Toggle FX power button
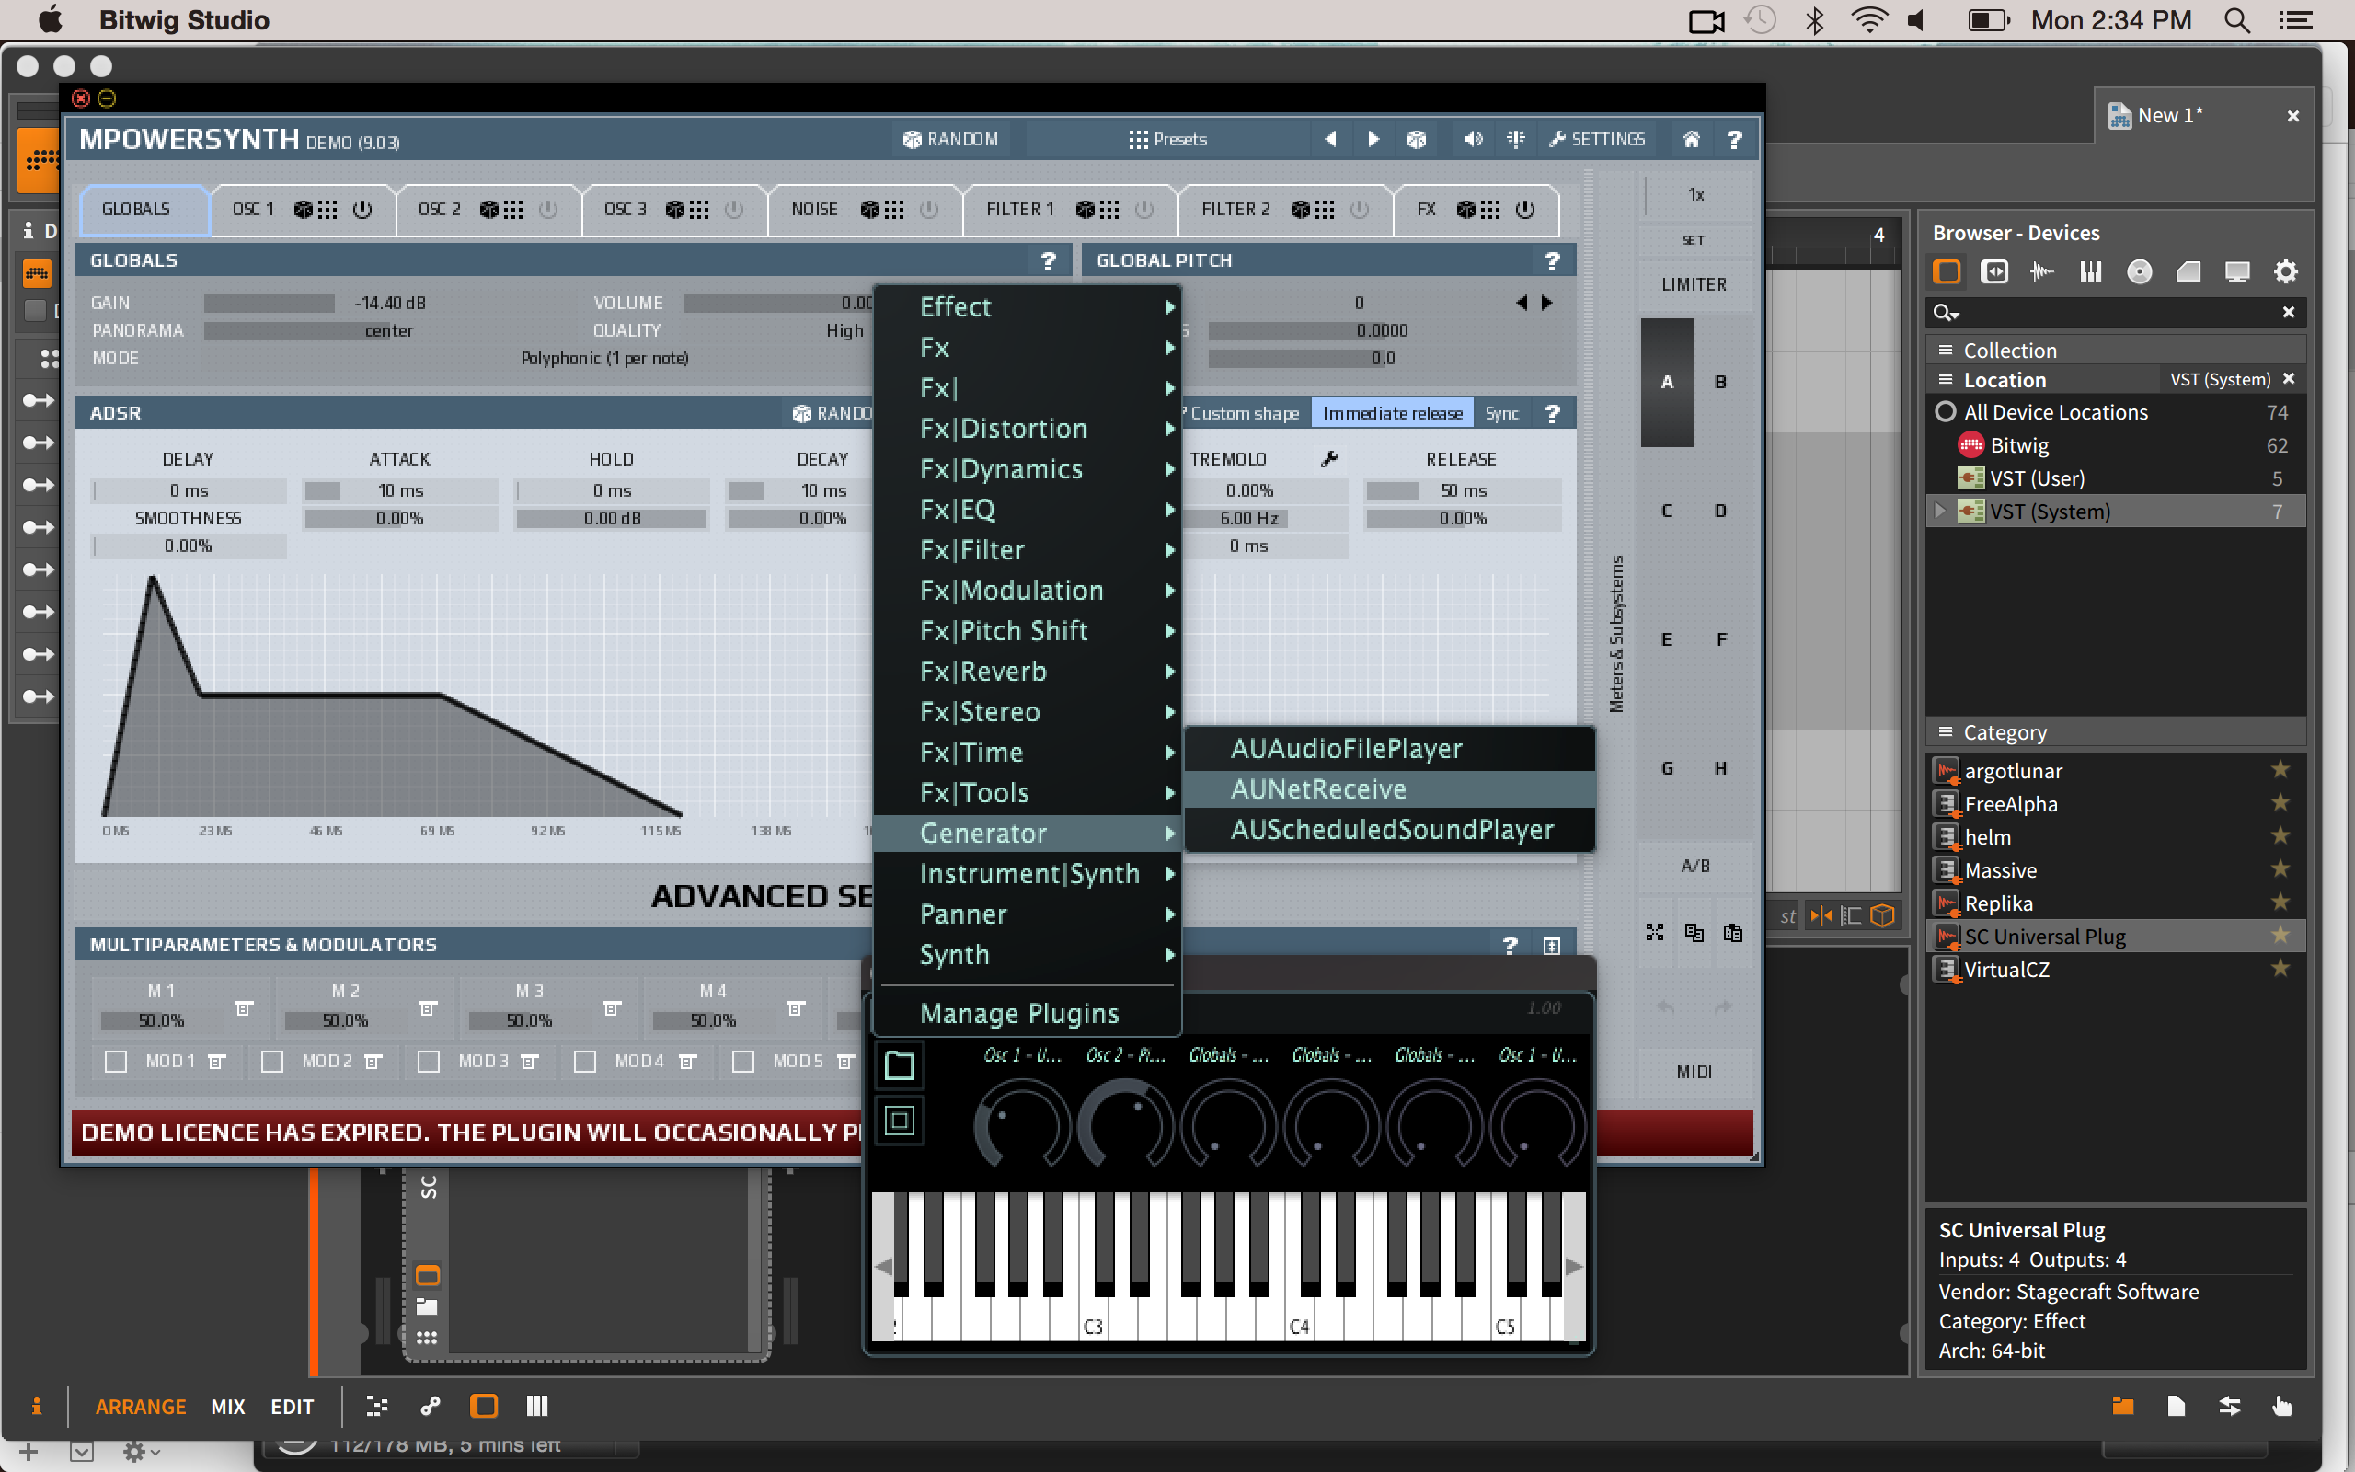Screen dimensions: 2355x1472 1525,210
